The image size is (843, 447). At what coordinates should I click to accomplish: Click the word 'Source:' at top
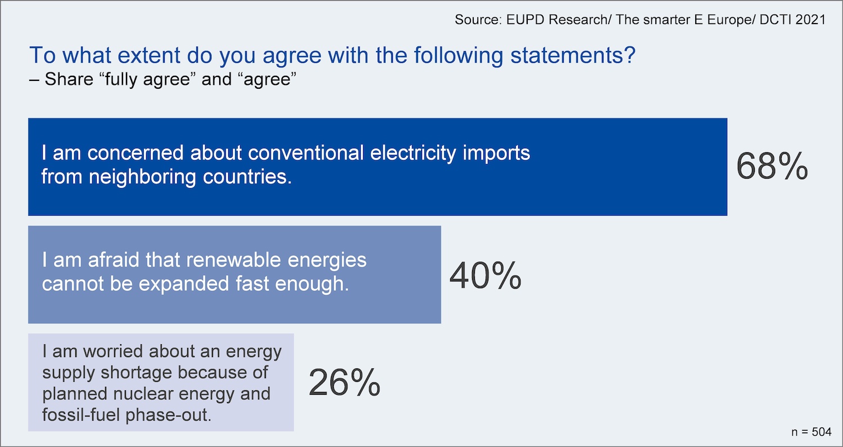coord(474,20)
